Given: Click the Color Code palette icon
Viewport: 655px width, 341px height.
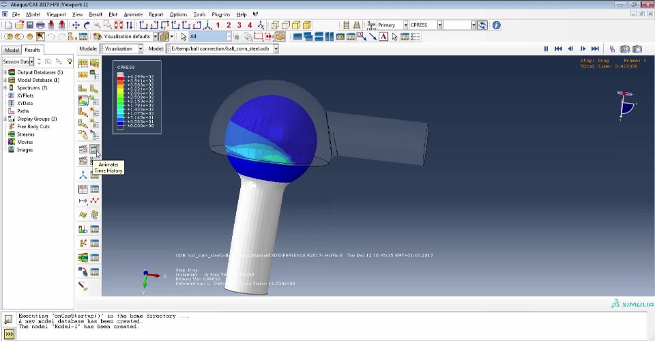Looking at the screenshot, I should tap(97, 37).
